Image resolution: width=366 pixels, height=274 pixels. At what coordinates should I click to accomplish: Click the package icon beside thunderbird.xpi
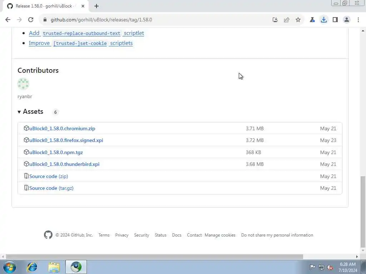(26, 164)
